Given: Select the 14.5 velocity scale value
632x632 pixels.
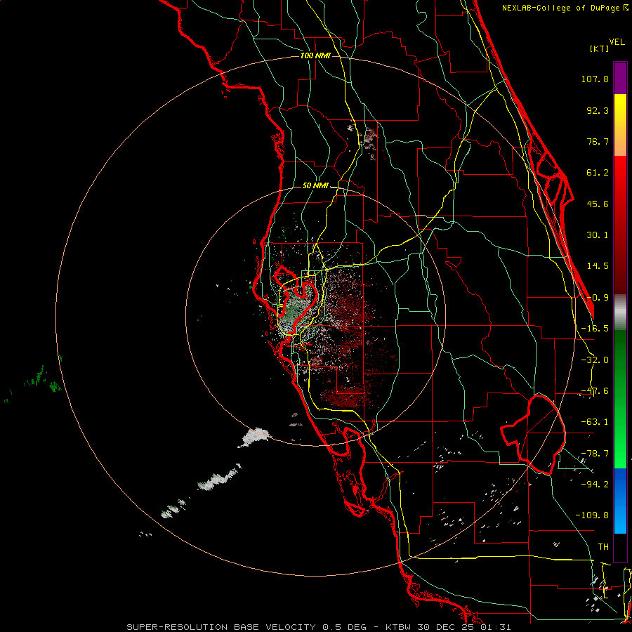Looking at the screenshot, I should 598,266.
